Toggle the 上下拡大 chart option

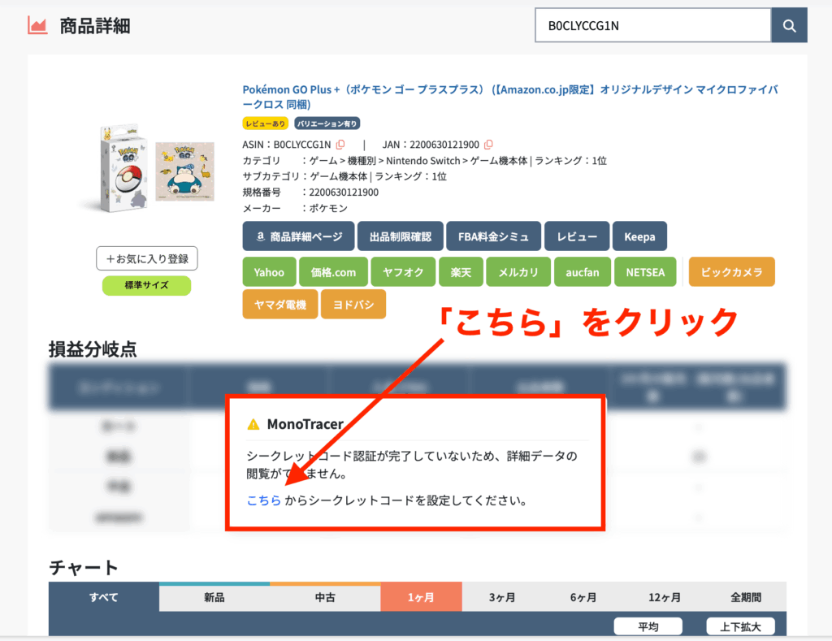pos(740,626)
